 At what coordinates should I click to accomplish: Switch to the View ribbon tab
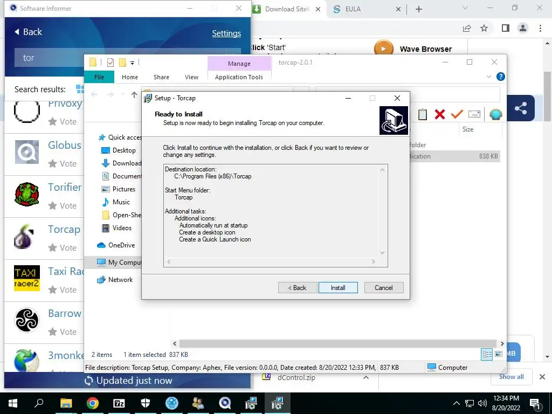(191, 77)
